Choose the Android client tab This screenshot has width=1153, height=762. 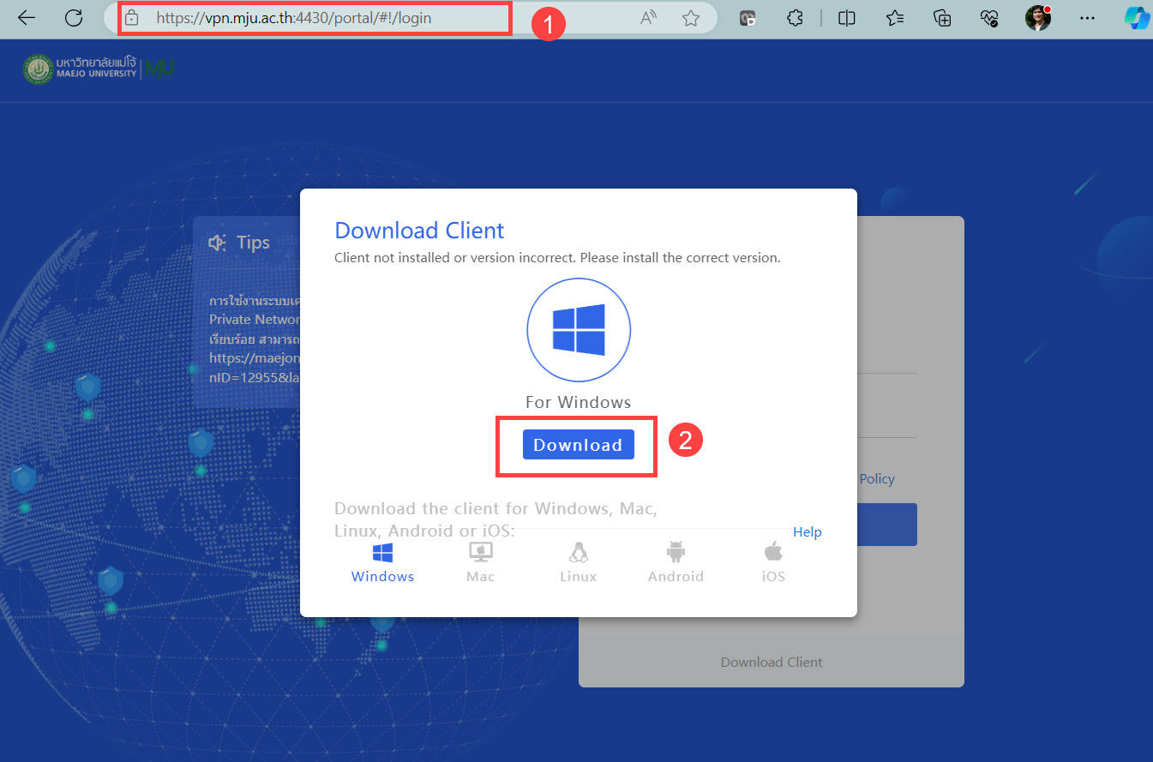(676, 563)
